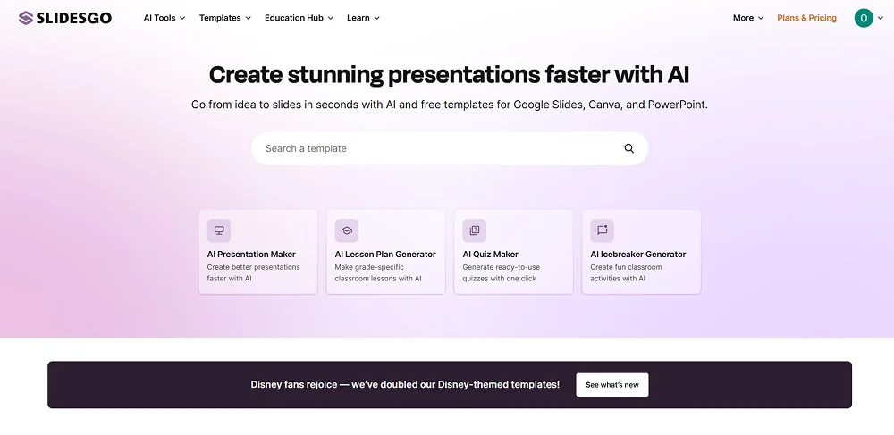Go to Plans & Pricing
894x435 pixels.
(x=806, y=18)
